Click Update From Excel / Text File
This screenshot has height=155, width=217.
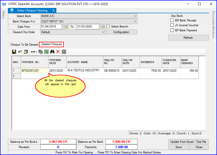click(x=188, y=142)
